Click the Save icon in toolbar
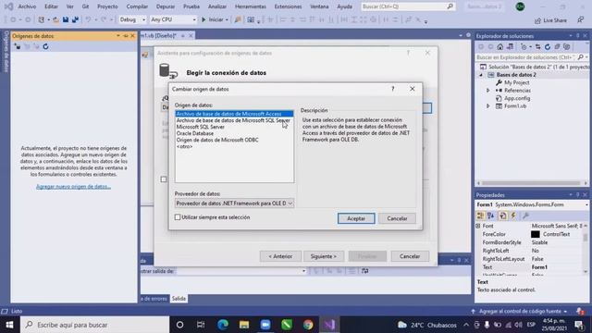592x333 pixels. 66,19
